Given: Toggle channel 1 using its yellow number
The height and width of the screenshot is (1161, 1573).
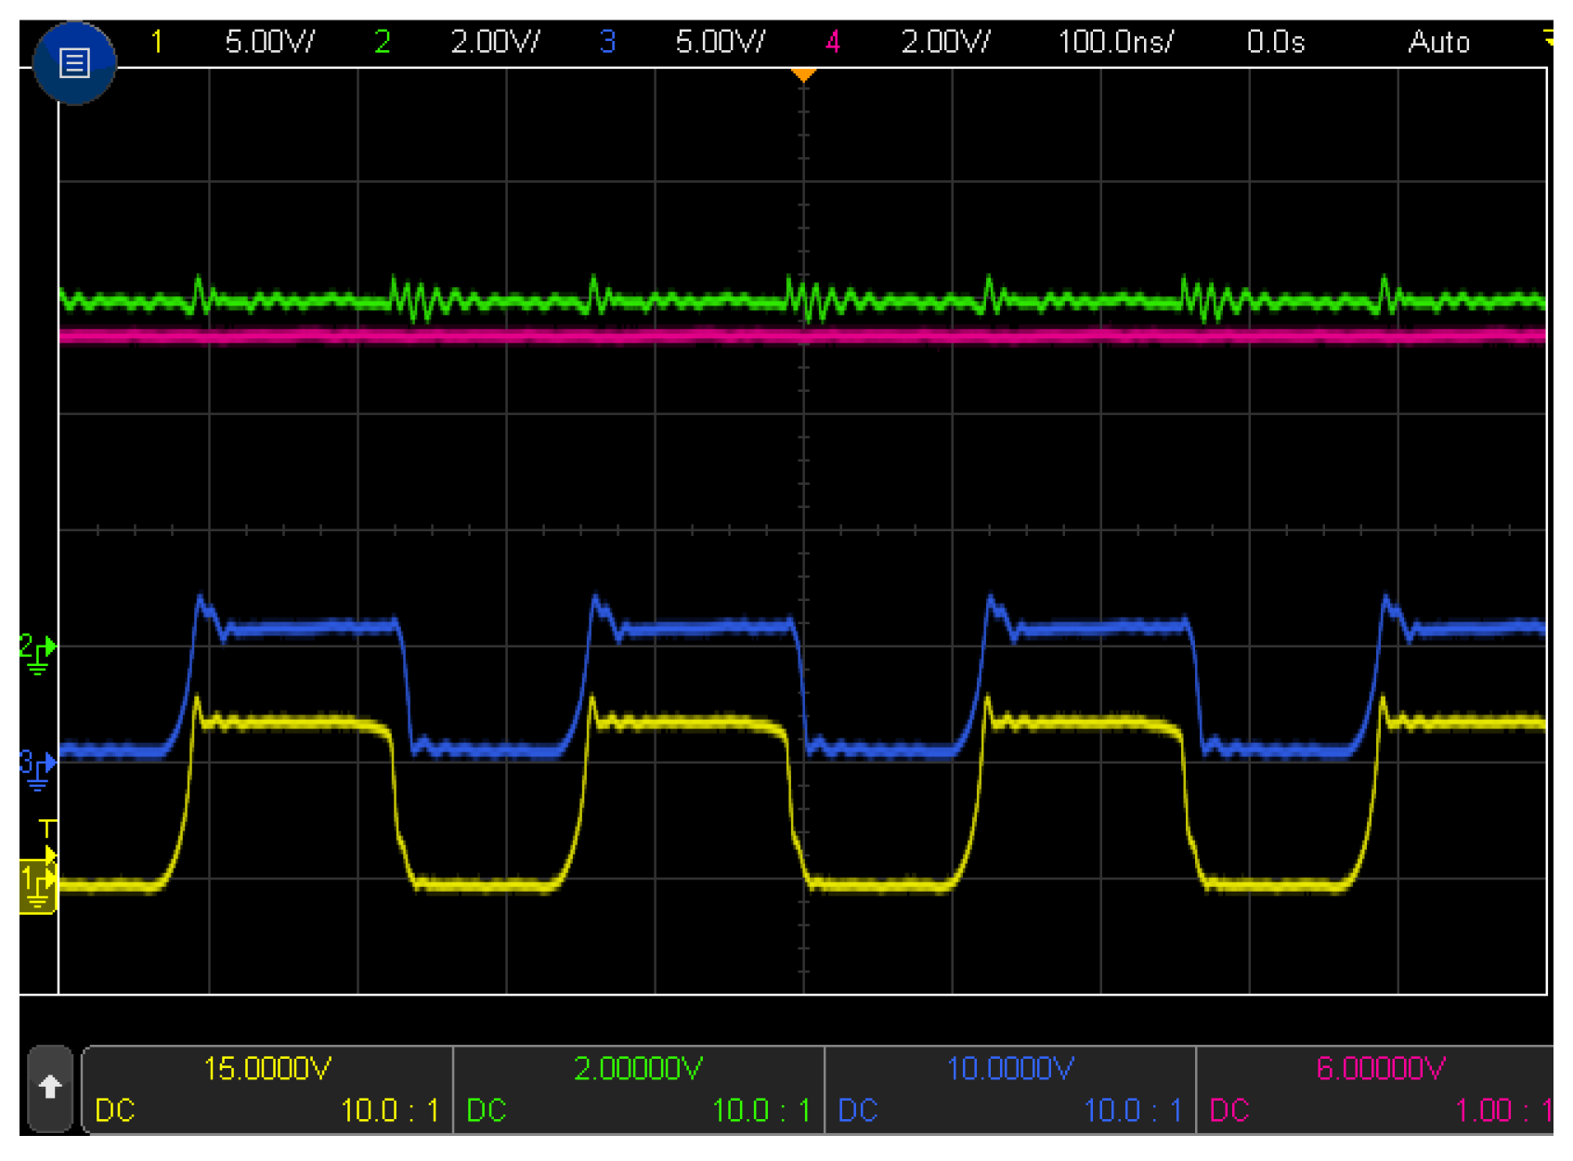Looking at the screenshot, I should 157,42.
